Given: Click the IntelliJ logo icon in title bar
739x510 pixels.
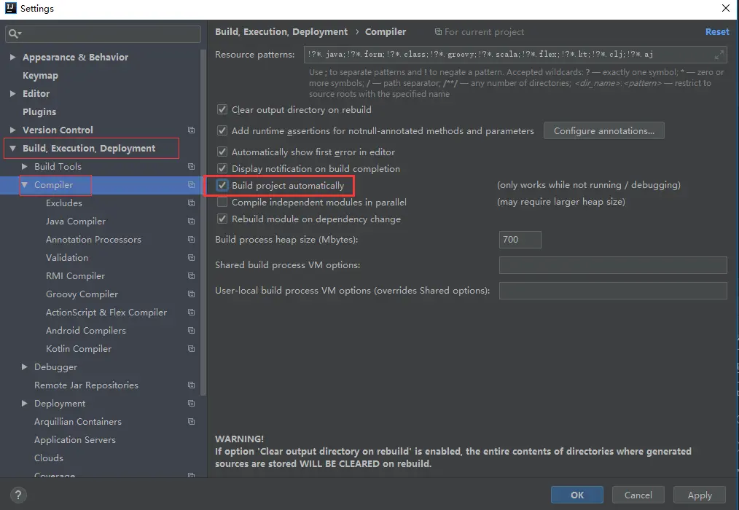Looking at the screenshot, I should (x=10, y=8).
